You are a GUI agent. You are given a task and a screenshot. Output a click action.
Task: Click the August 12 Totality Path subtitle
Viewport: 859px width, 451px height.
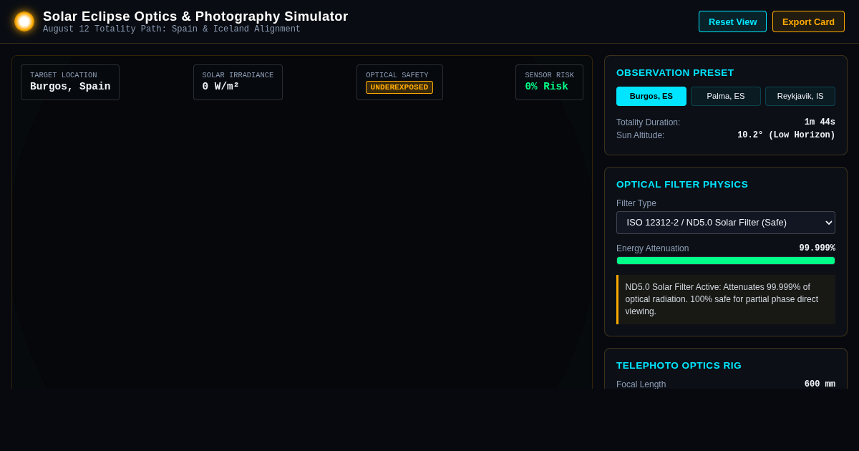click(172, 29)
